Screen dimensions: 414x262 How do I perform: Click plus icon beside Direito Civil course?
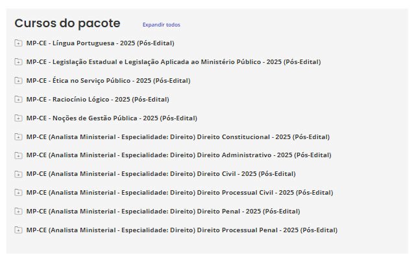click(18, 174)
